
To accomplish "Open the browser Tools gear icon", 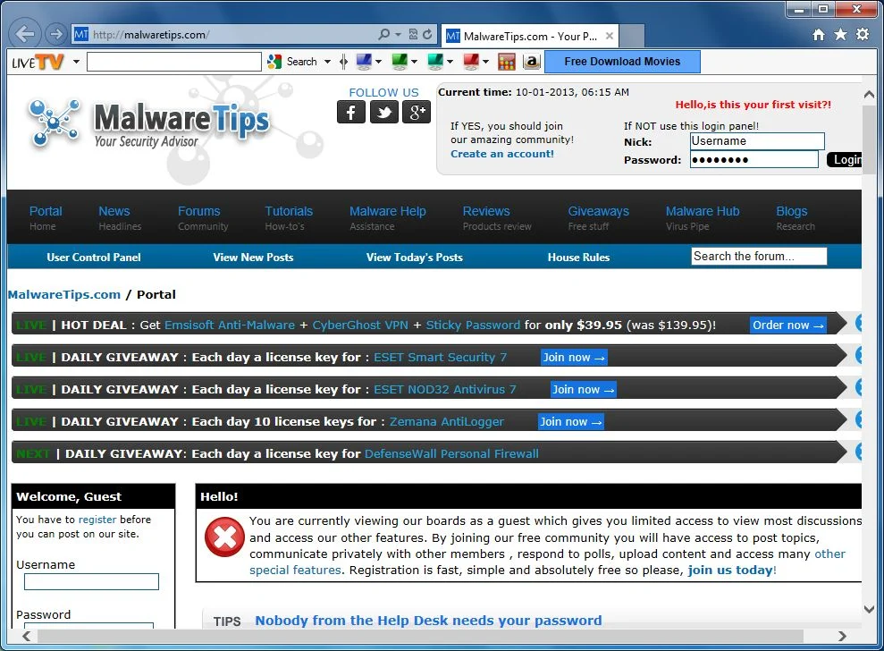I will click(863, 34).
